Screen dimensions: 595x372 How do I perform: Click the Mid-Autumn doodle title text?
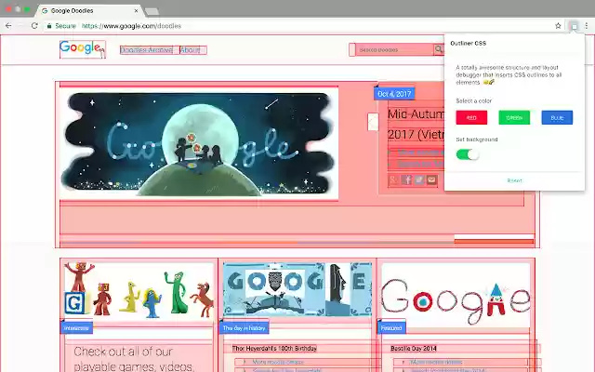[x=416, y=124]
